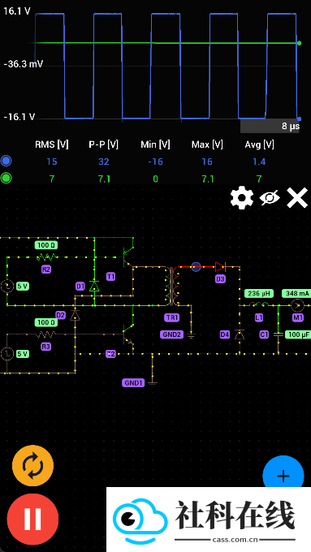
Task: Select the blue channel color indicator
Action: pyautogui.click(x=6, y=162)
